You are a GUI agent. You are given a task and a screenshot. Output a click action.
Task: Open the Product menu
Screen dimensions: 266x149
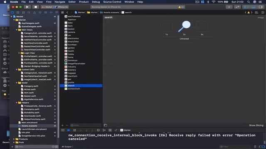pyautogui.click(x=84, y=2)
